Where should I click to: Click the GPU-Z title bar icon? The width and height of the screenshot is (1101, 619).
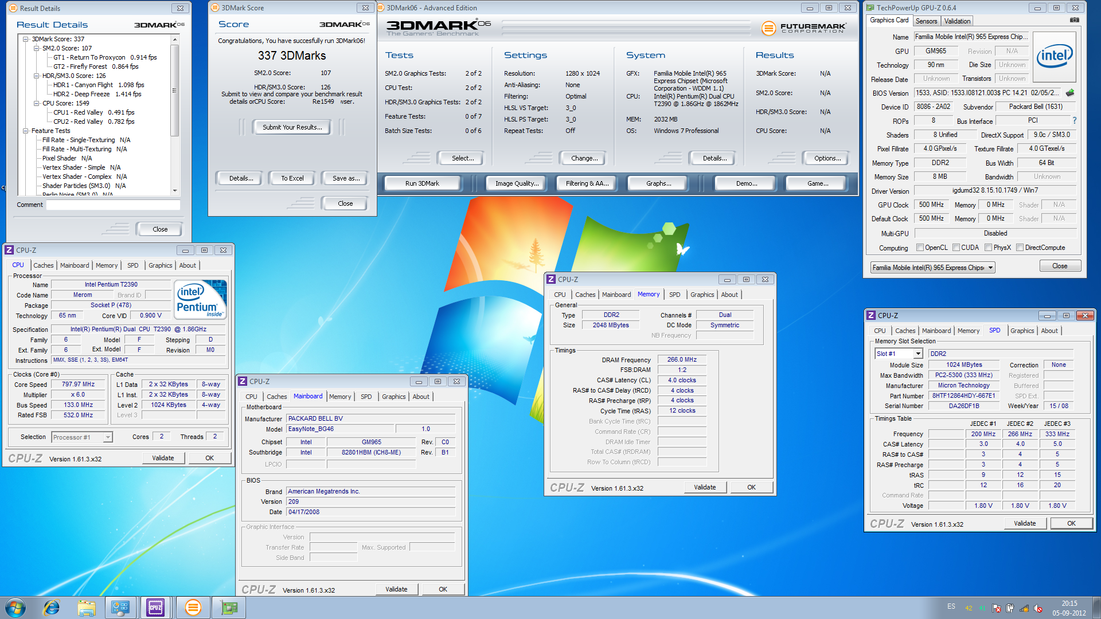click(870, 7)
